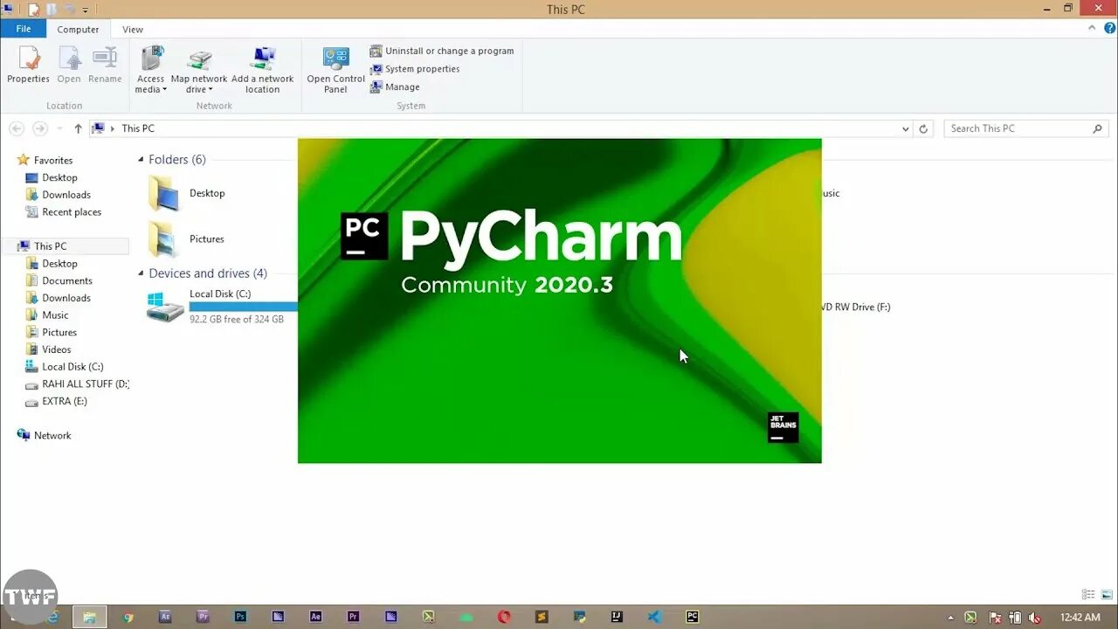
Task: Open Photoshop from the taskbar
Action: (240, 617)
